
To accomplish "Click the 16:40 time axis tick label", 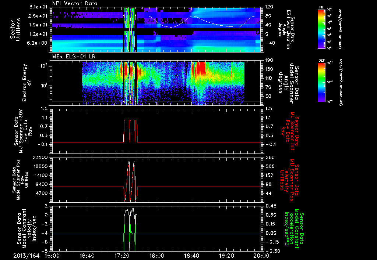I will click(87, 256).
